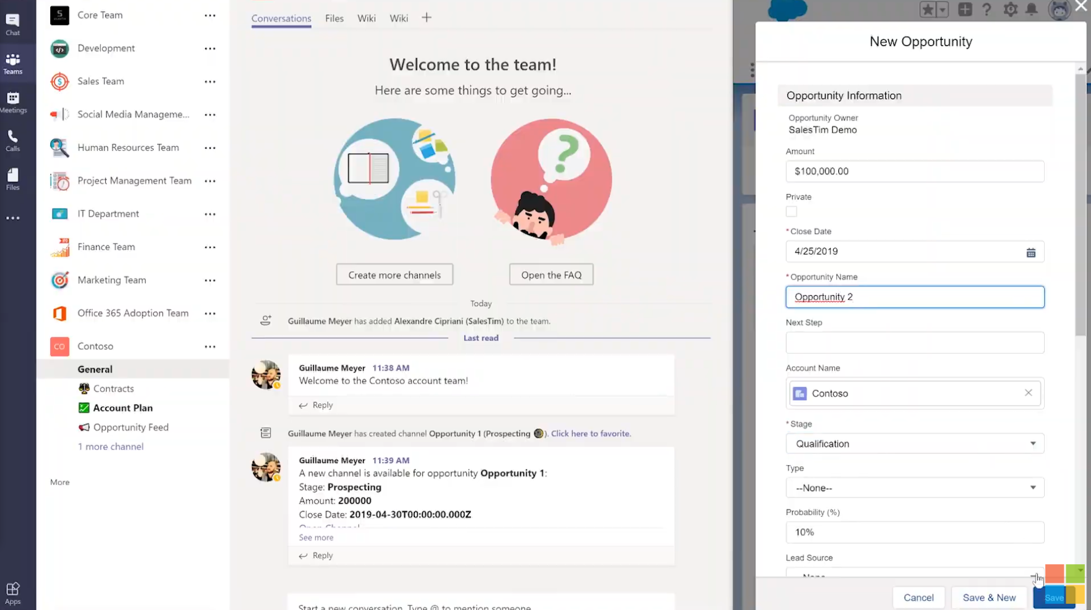1091x610 pixels.
Task: Click the empty Next Step field
Action: 915,343
